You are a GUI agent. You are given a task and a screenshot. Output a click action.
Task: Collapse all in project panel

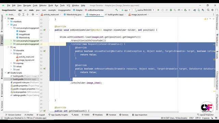(27, 14)
